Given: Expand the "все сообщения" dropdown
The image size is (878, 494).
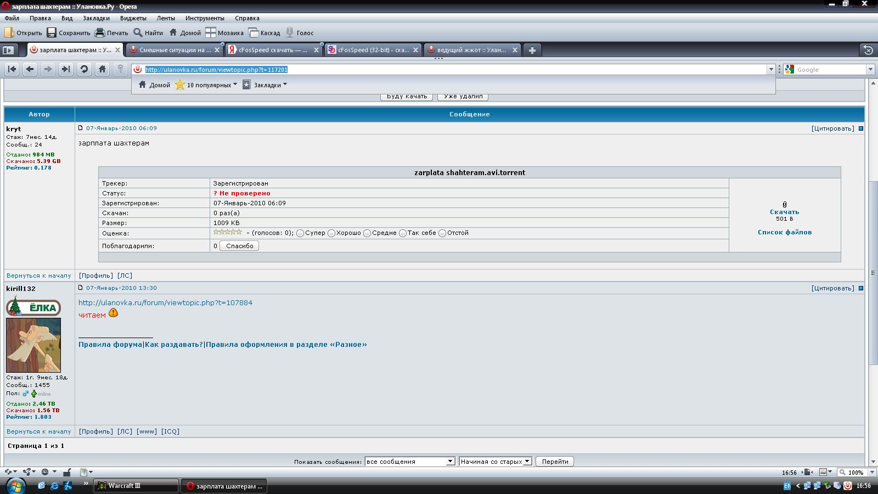Looking at the screenshot, I should click(x=410, y=462).
